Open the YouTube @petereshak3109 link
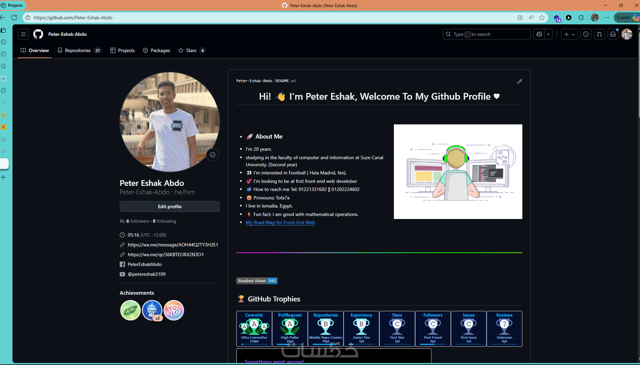The width and height of the screenshot is (640, 365). (146, 274)
